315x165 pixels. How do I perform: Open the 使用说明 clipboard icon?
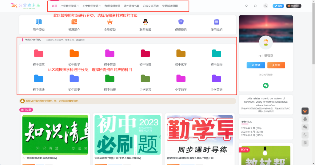click(216, 22)
